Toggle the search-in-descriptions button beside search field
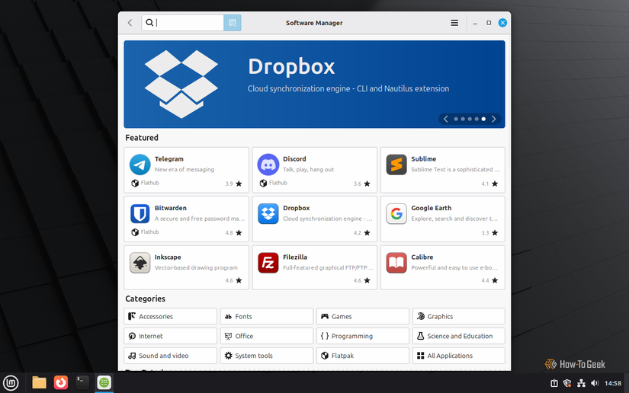629x393 pixels. (x=233, y=23)
